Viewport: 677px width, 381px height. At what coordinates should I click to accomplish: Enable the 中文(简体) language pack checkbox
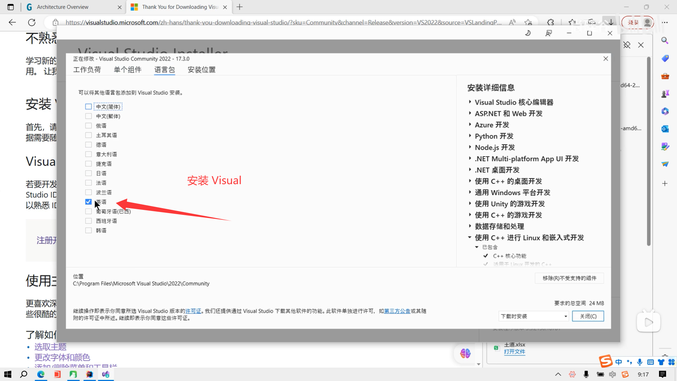tap(89, 107)
